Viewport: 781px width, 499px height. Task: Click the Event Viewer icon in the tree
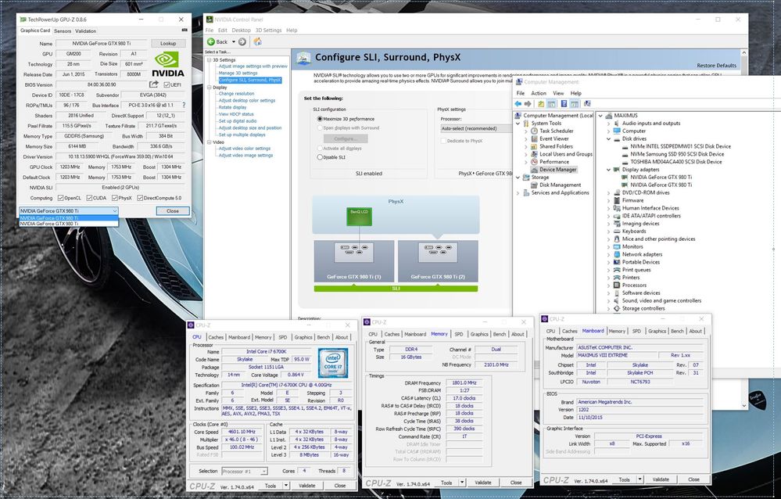pos(534,138)
